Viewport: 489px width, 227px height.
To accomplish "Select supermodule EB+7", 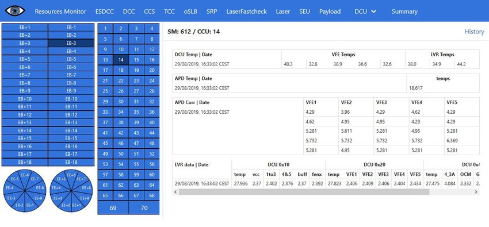I will tap(25, 75).
